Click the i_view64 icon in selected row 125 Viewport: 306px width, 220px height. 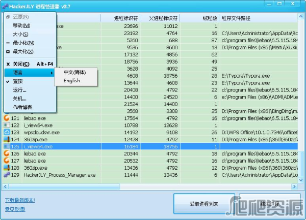[x=7, y=146]
